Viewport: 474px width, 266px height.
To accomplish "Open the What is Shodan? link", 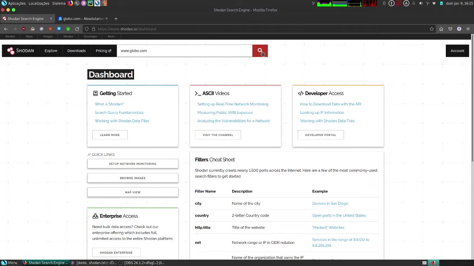I will point(109,104).
